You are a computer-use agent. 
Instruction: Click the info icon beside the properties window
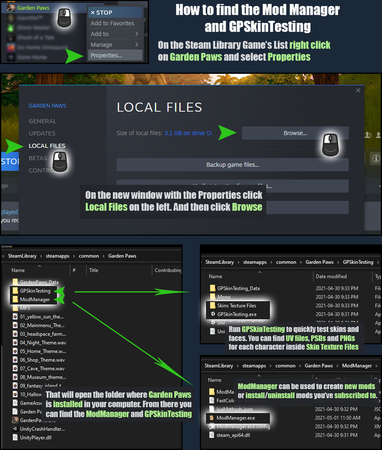(376, 159)
